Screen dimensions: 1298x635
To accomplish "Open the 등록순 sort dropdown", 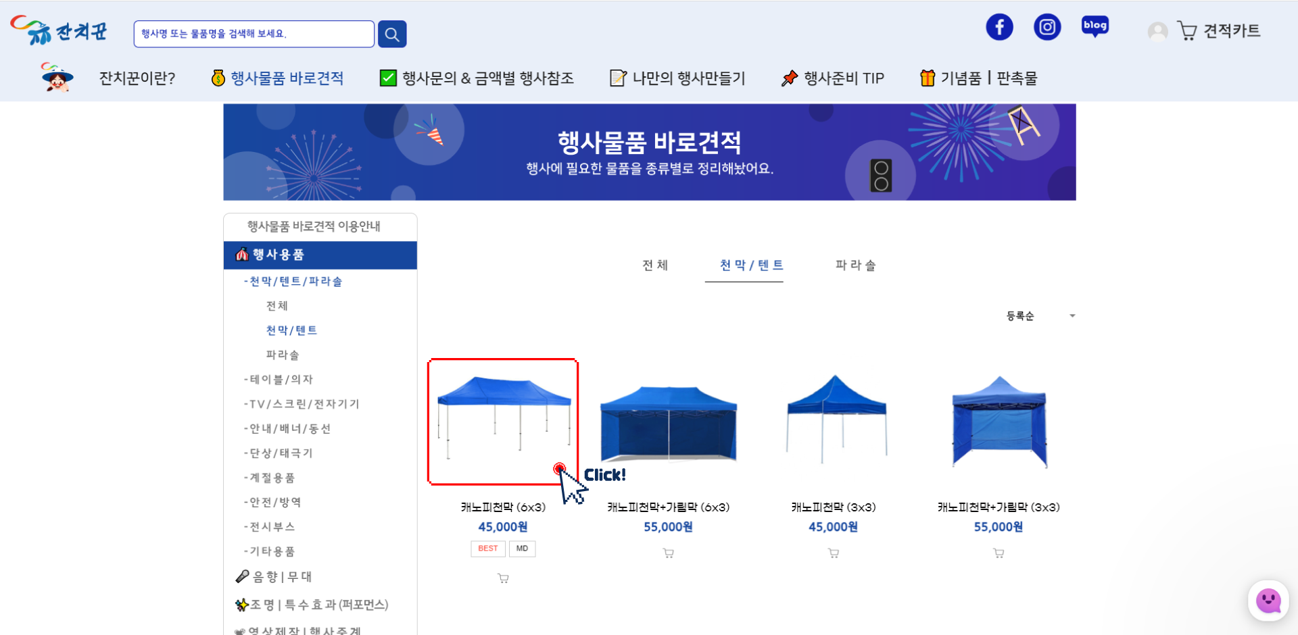I will [1040, 316].
